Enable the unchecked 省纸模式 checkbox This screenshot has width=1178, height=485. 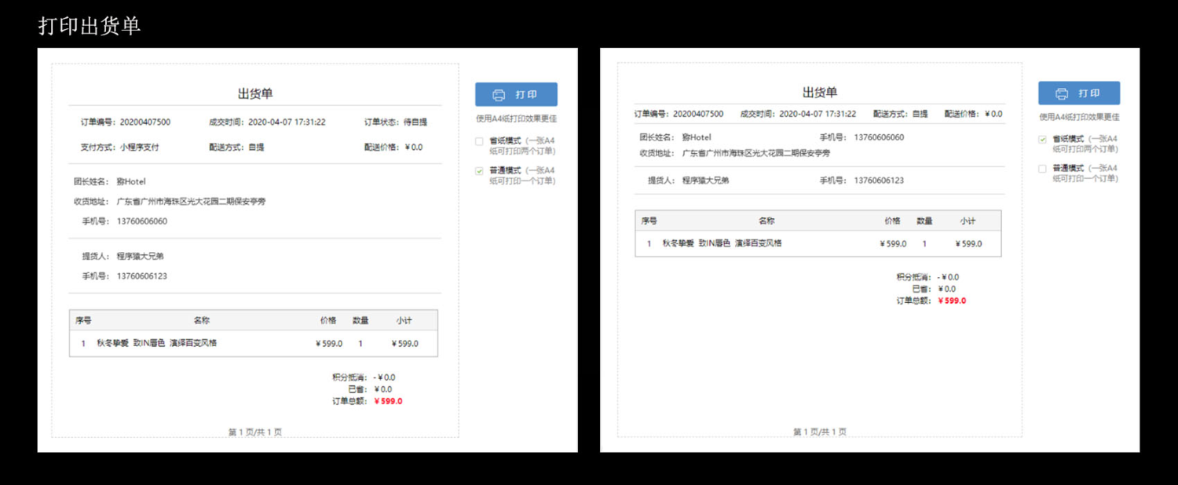click(x=479, y=142)
